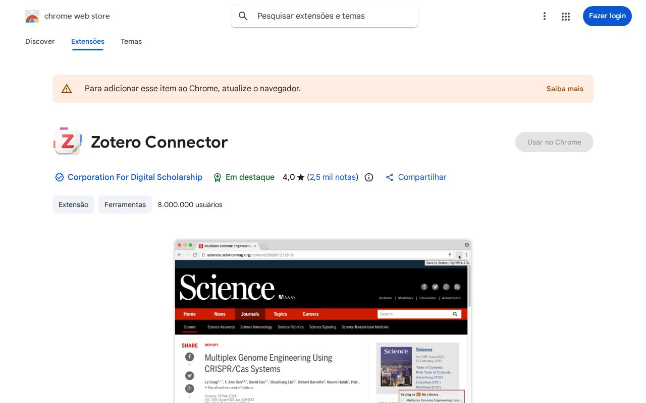The image size is (646, 403).
Task: Click the Zotero Connector title
Action: pos(159,142)
